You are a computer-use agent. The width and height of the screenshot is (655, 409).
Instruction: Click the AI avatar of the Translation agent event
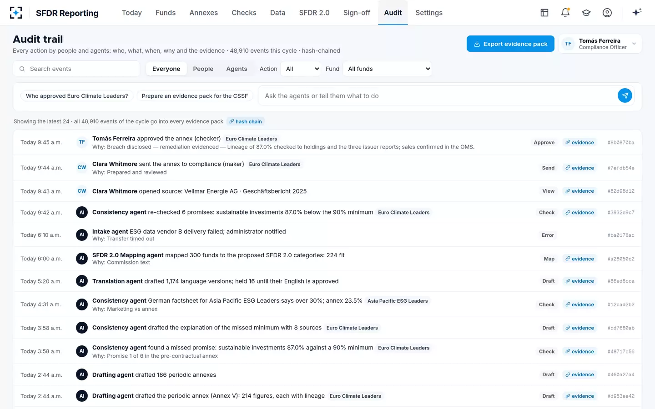coord(82,281)
